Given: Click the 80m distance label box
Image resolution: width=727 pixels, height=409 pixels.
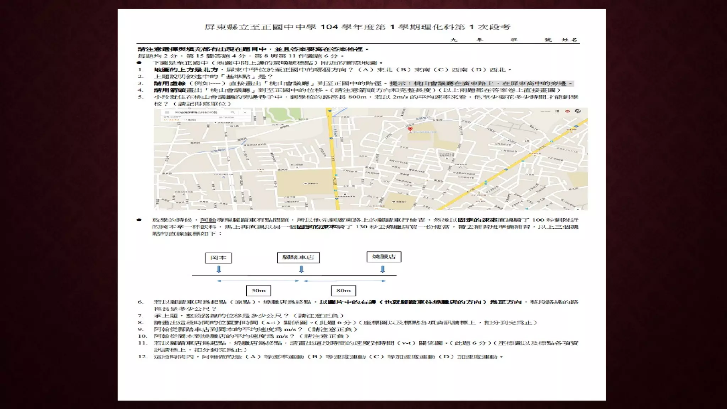Looking at the screenshot, I should [x=343, y=290].
